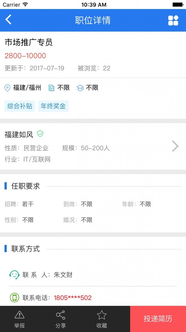Select the 年终奖金 benefit tag

[x=53, y=106]
